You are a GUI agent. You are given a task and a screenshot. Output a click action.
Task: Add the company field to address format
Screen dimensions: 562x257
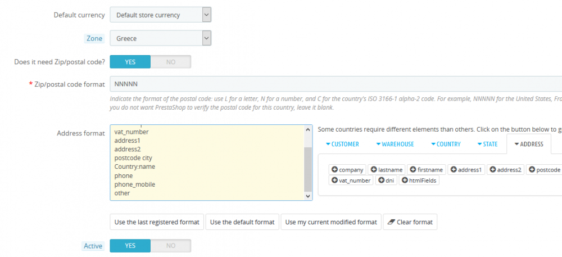[x=347, y=169]
